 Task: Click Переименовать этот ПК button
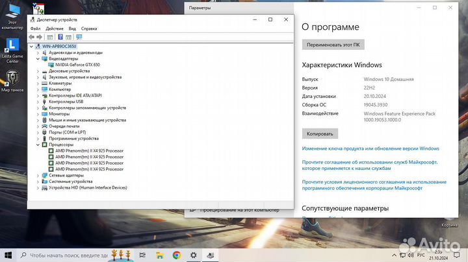point(333,45)
